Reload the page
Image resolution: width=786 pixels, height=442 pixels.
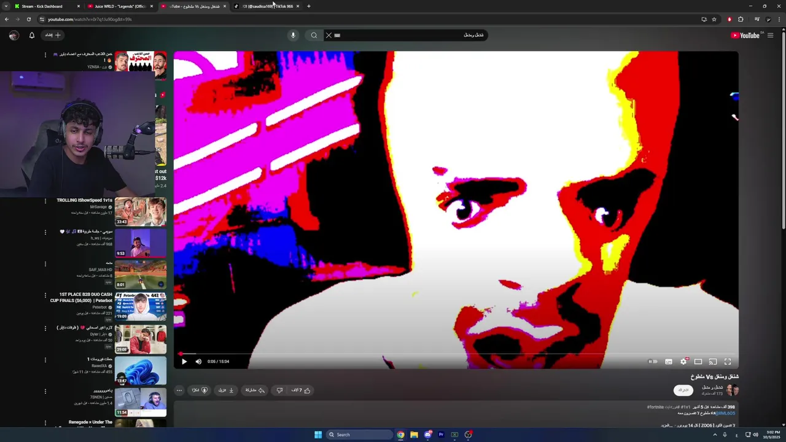click(28, 19)
